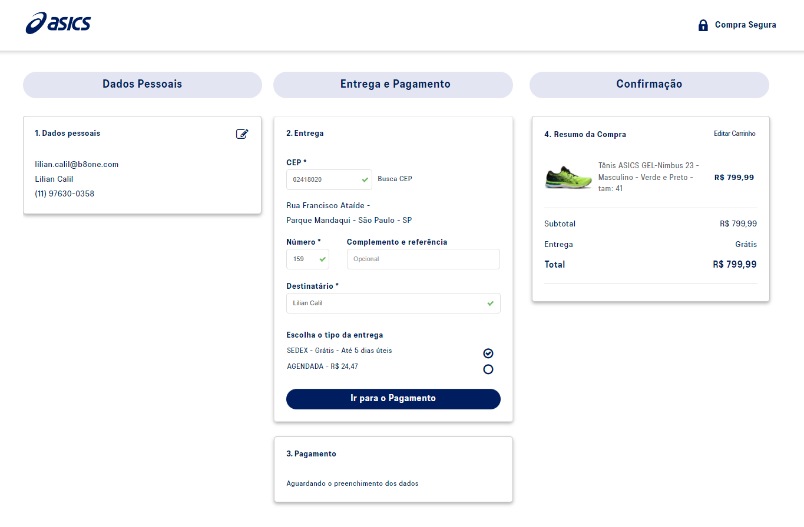Edit personal data with pencil icon
Image resolution: width=804 pixels, height=527 pixels.
(242, 134)
